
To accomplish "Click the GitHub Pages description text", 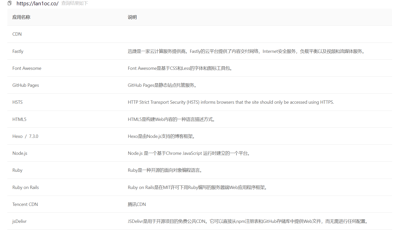I will [x=162, y=85].
